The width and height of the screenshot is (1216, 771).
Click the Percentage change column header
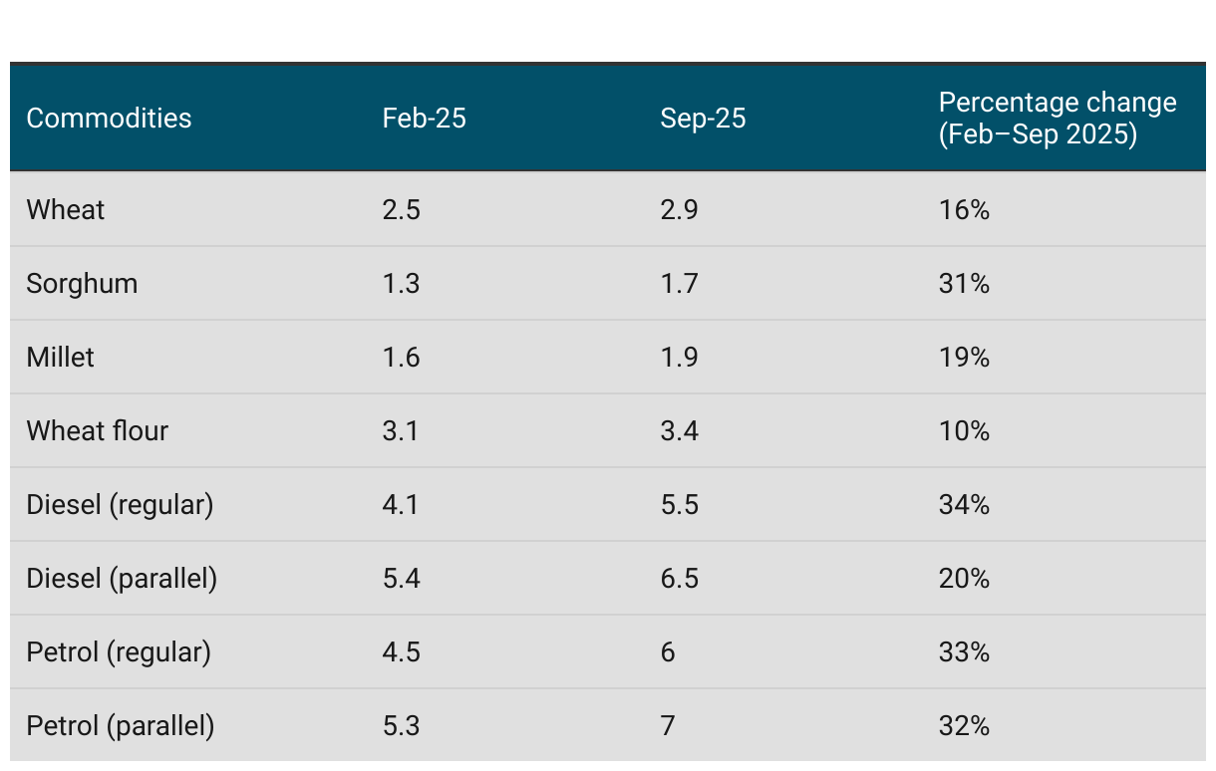click(x=1057, y=118)
